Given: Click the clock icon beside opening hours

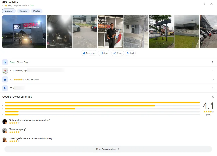Looking at the screenshot, I should click(x=5, y=62).
